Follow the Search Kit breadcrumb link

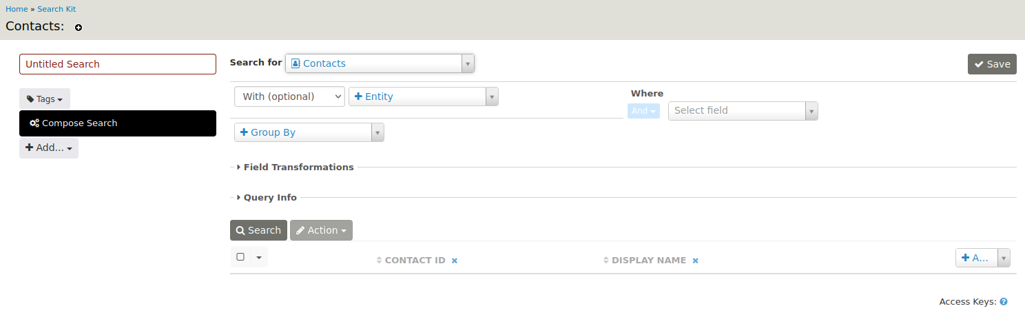pyautogui.click(x=56, y=9)
